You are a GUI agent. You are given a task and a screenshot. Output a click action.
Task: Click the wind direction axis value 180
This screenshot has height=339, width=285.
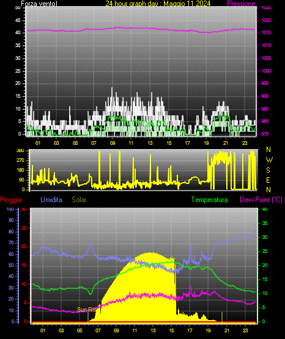tap(20, 170)
